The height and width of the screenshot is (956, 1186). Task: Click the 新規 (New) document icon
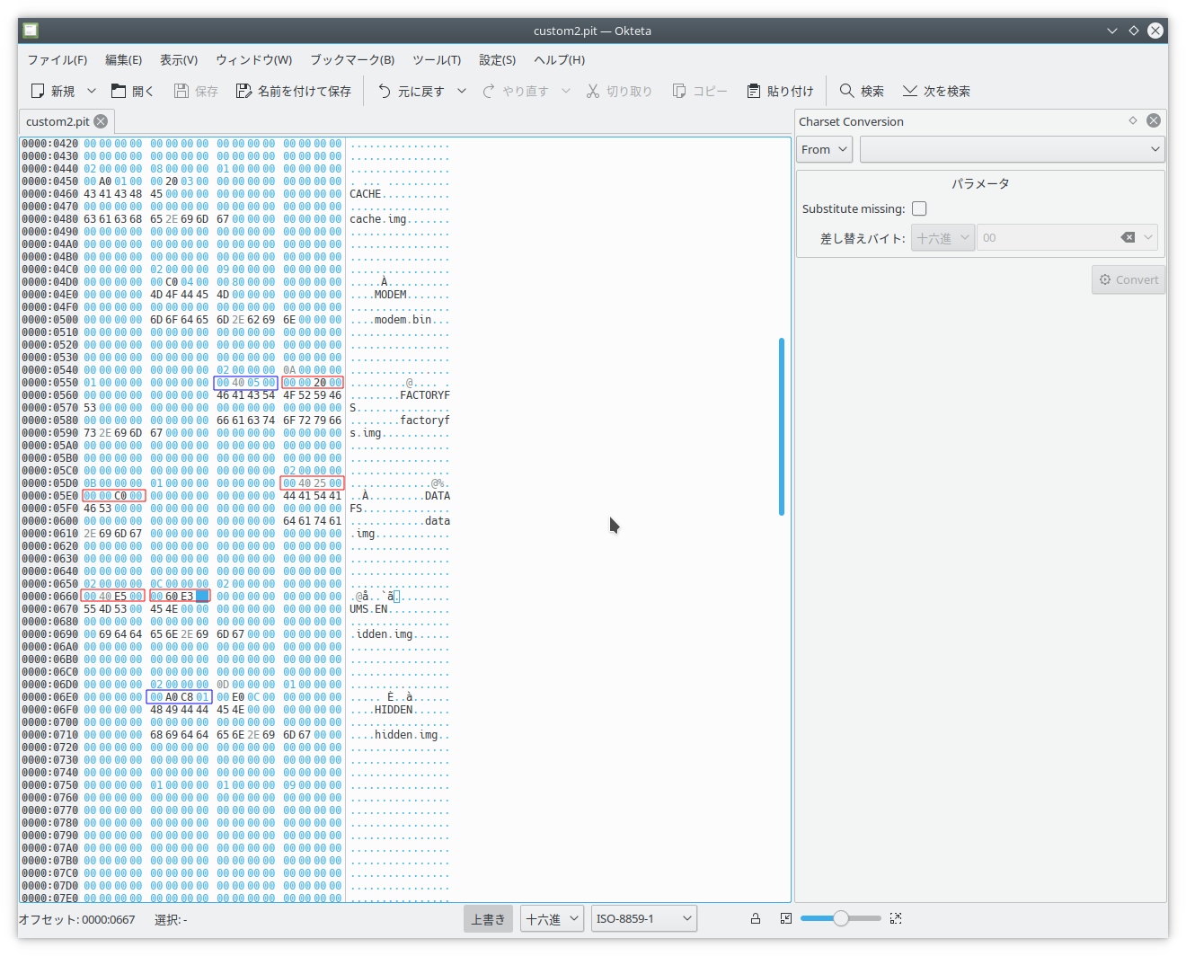[x=38, y=91]
